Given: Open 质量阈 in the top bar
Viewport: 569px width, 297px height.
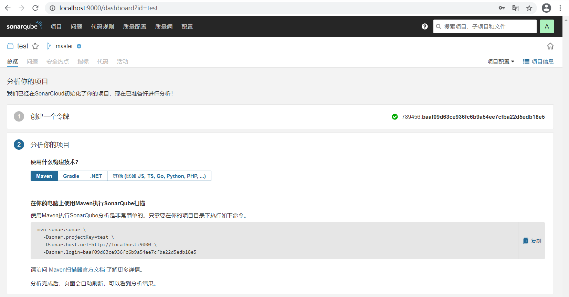Looking at the screenshot, I should (164, 26).
